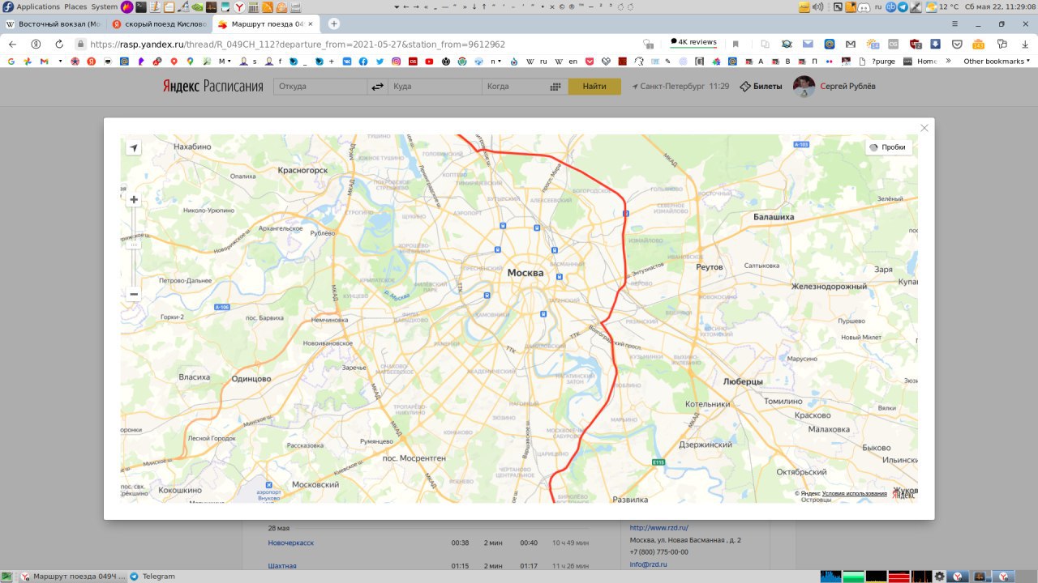The image size is (1038, 583).
Task: Show more bookmarks chevron
Action: (948, 61)
